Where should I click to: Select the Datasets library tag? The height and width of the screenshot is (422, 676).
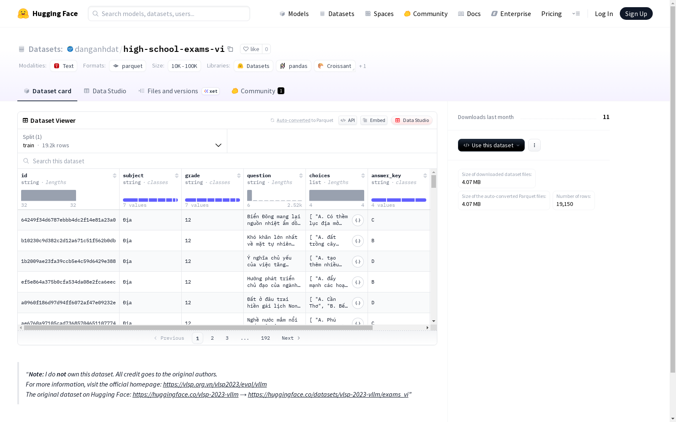(x=253, y=66)
